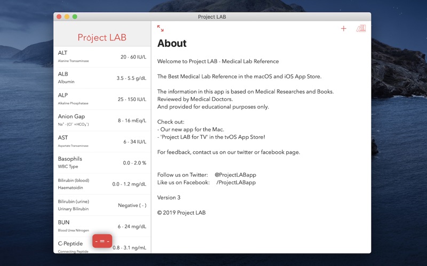Open the books library icon
This screenshot has width=427, height=266.
click(x=361, y=28)
